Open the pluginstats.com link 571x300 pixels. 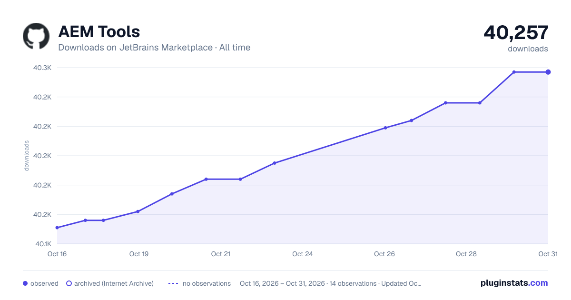pyautogui.click(x=514, y=283)
